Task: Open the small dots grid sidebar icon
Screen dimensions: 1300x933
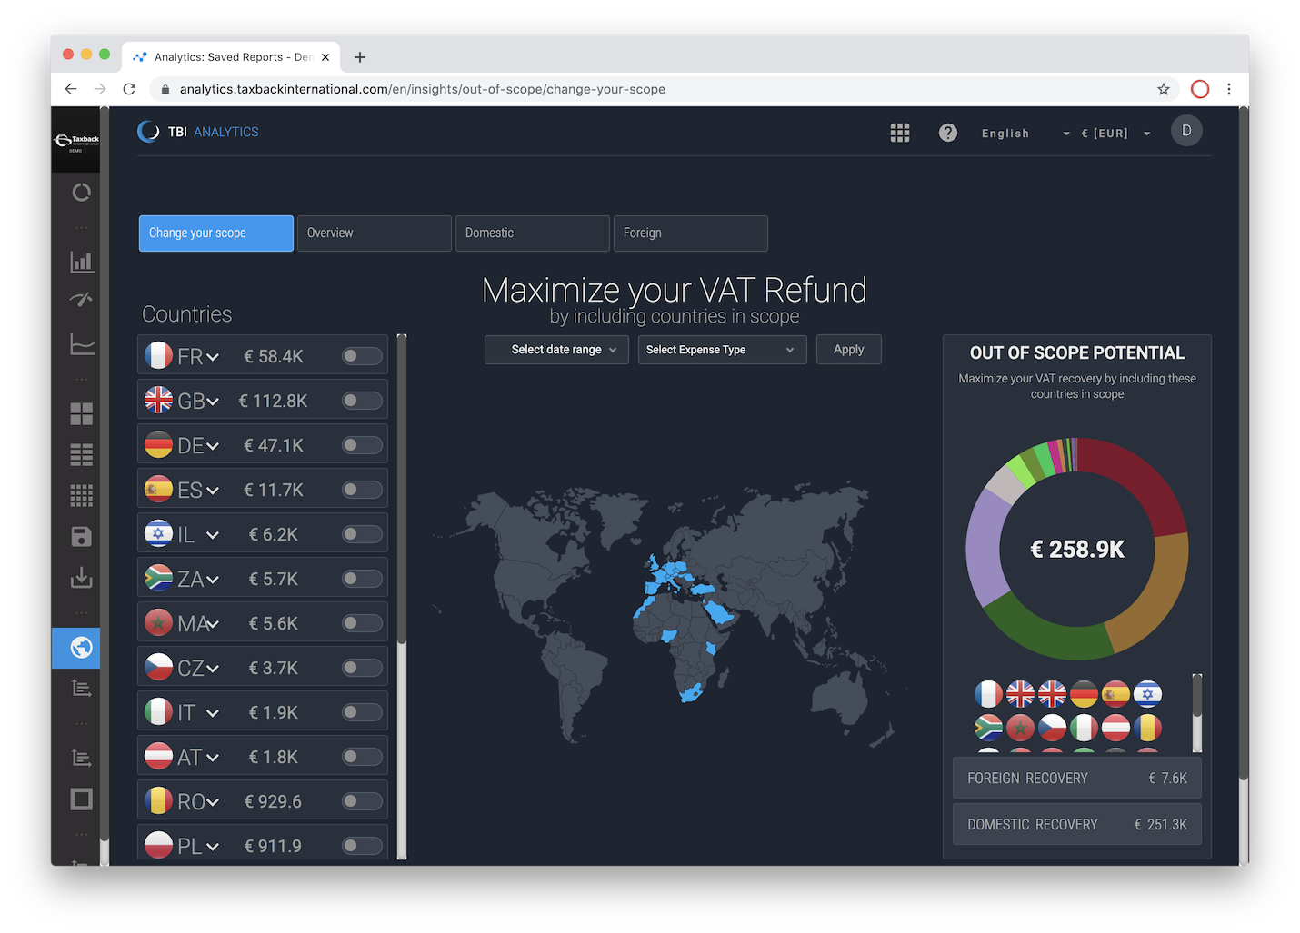Action: 82,495
